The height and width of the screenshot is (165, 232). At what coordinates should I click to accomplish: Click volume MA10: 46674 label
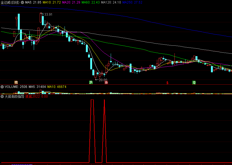click(57, 87)
